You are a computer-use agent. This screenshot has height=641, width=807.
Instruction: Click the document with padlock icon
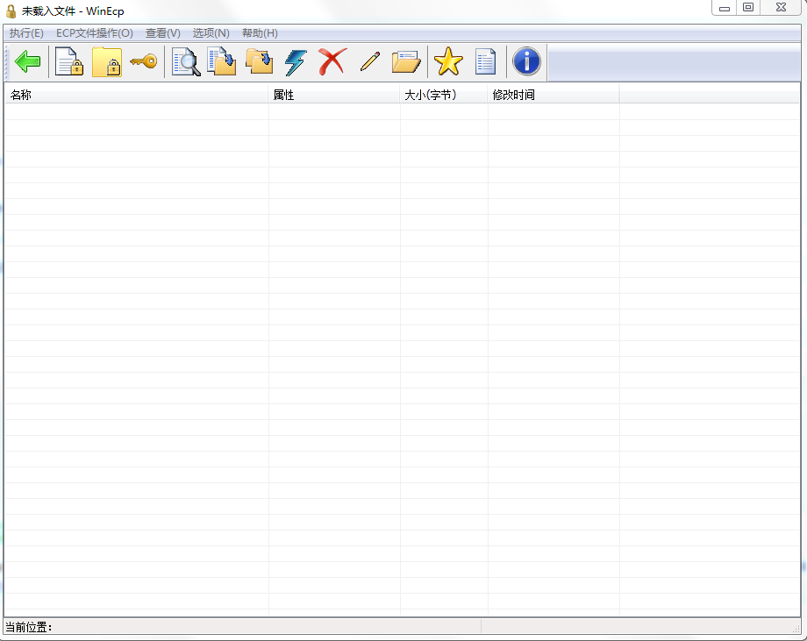68,62
